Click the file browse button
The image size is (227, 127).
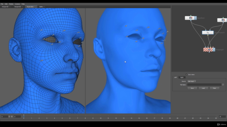[x=223, y=85]
